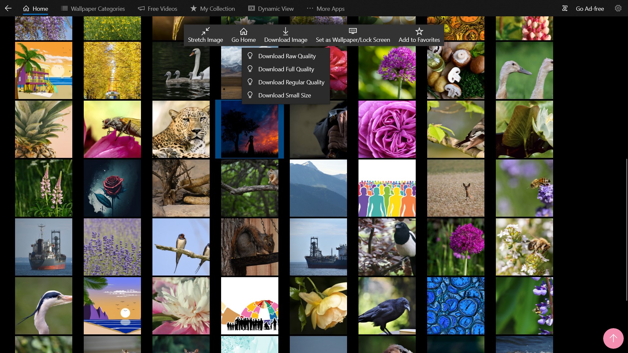The image size is (628, 353).
Task: Select Download Regular Quality entry
Action: pyautogui.click(x=291, y=82)
